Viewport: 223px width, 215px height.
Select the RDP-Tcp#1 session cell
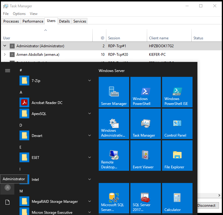pos(117,46)
